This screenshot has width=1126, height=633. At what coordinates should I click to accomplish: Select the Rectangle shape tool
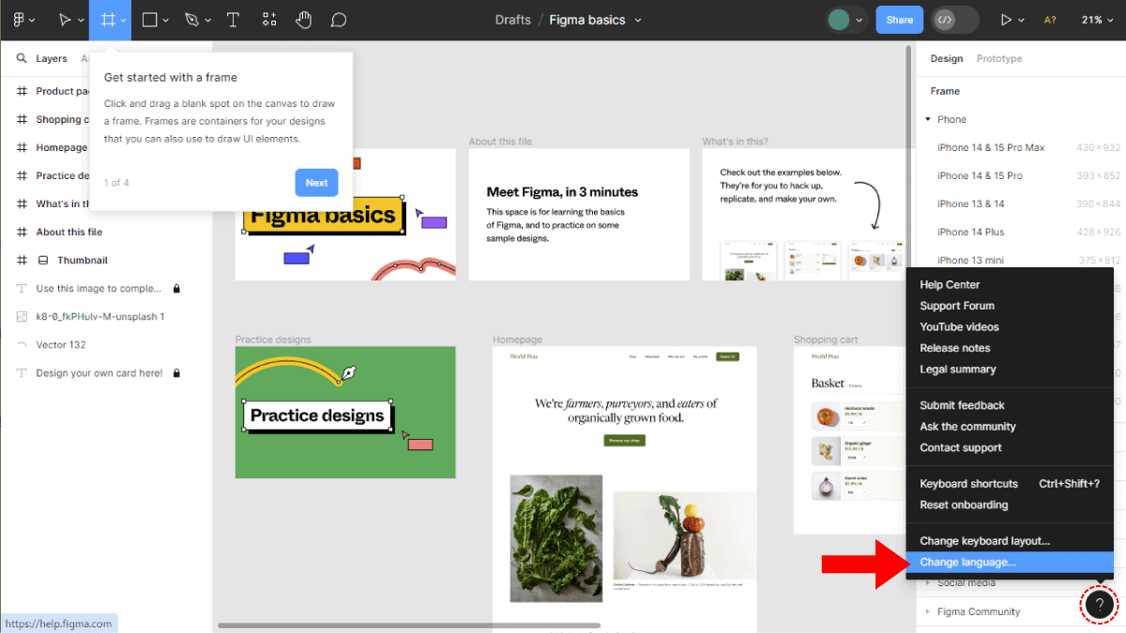tap(149, 20)
